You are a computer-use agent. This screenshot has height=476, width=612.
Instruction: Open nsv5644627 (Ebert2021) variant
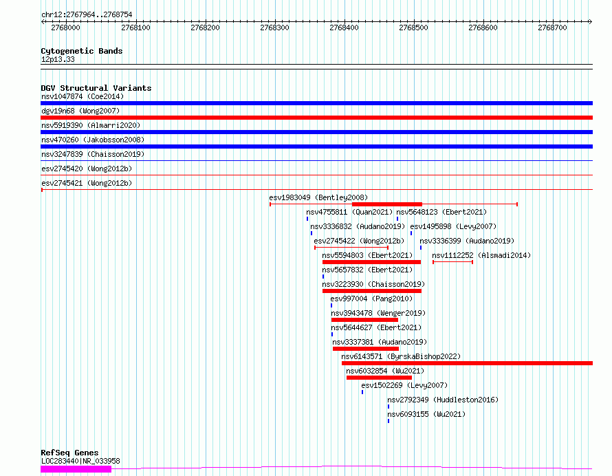[x=376, y=327]
